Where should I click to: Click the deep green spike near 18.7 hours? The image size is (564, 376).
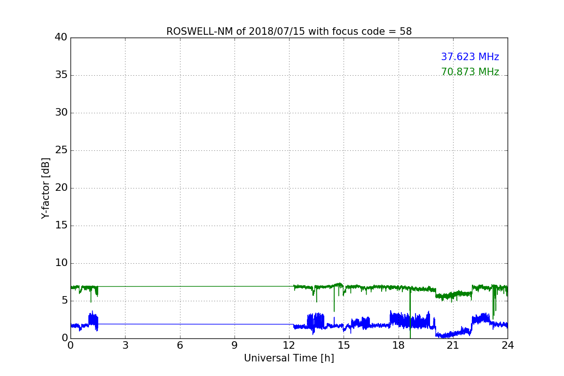coord(410,313)
